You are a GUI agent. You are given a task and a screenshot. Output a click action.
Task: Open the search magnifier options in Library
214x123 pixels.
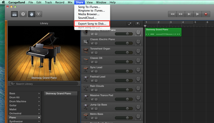point(13,84)
